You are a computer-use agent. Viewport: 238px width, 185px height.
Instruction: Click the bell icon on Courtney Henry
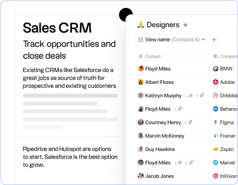190,122
